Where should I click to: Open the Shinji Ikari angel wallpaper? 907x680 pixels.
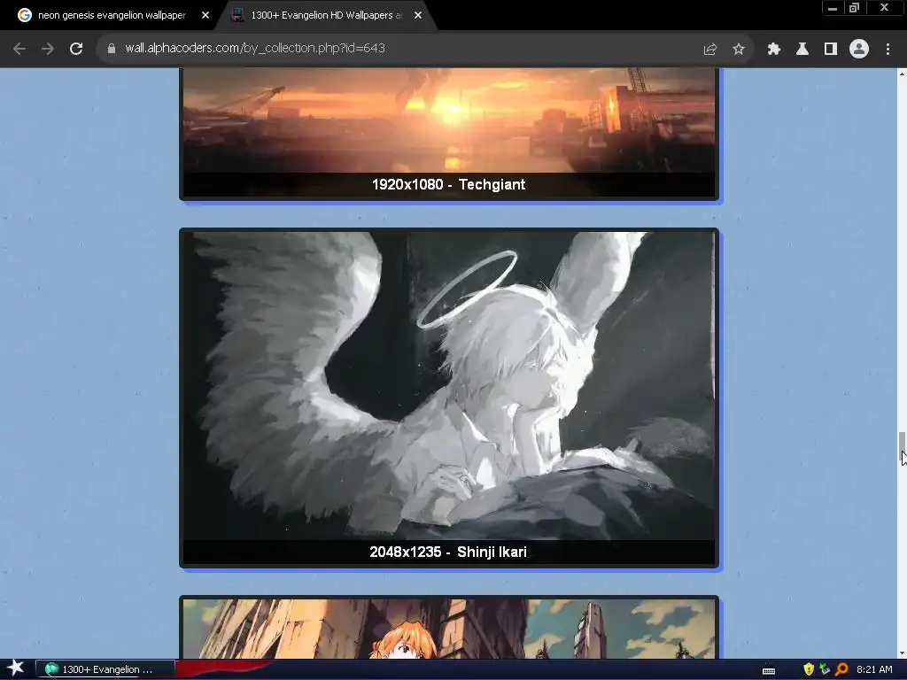(x=449, y=386)
